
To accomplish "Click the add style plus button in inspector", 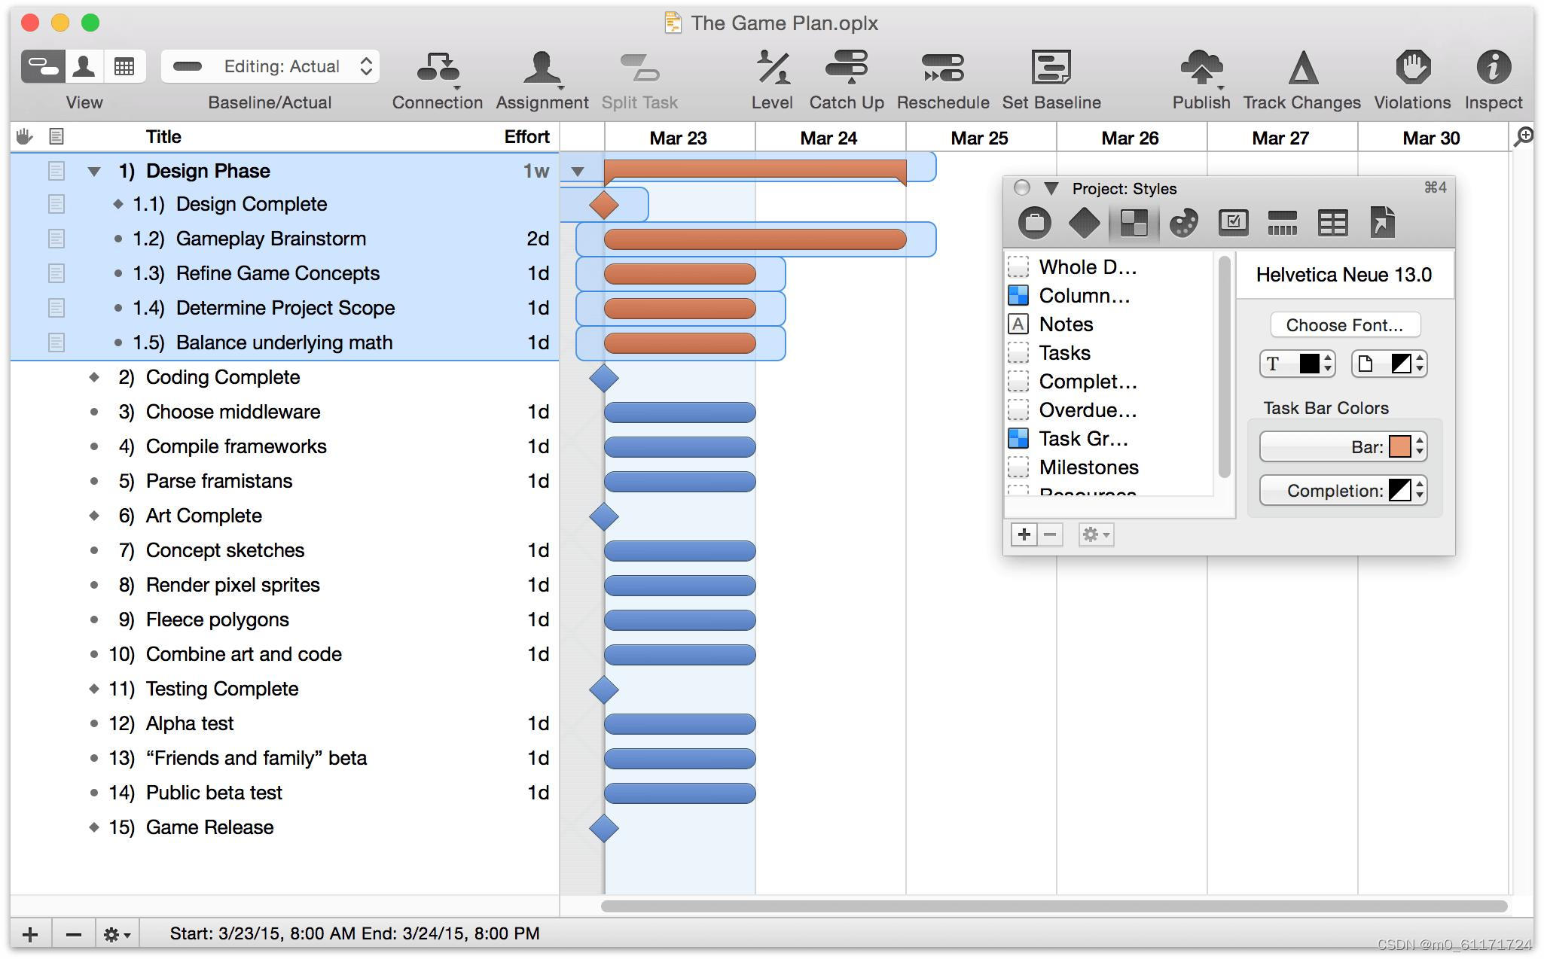I will [x=1024, y=534].
